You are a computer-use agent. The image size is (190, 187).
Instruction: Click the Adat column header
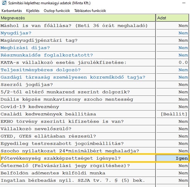[172, 18]
